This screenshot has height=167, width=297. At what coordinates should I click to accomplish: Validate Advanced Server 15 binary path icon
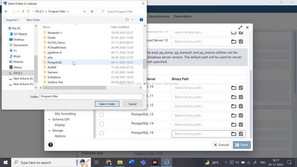[241, 41]
